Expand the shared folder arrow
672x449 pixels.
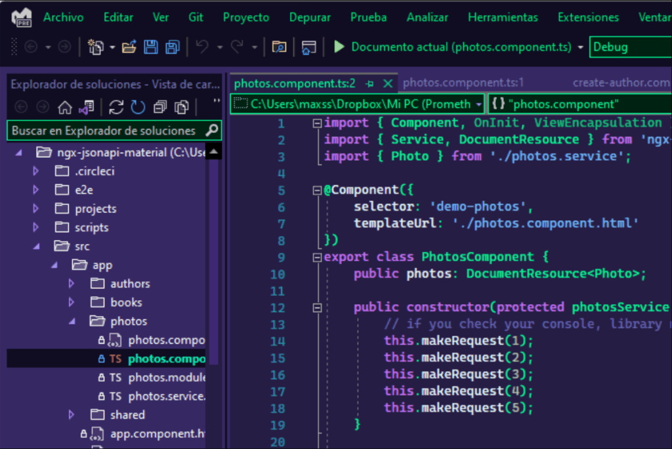pyautogui.click(x=72, y=415)
